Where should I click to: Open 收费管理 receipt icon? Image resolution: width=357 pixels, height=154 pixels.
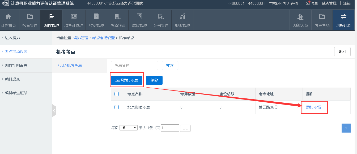(x=96, y=16)
